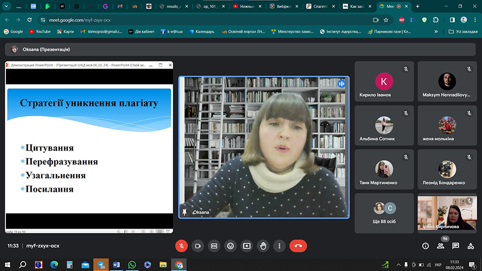This screenshot has height=271, width=482.
Task: Expand the 'Ще 88 осіб' participants tile
Action: pos(384,213)
